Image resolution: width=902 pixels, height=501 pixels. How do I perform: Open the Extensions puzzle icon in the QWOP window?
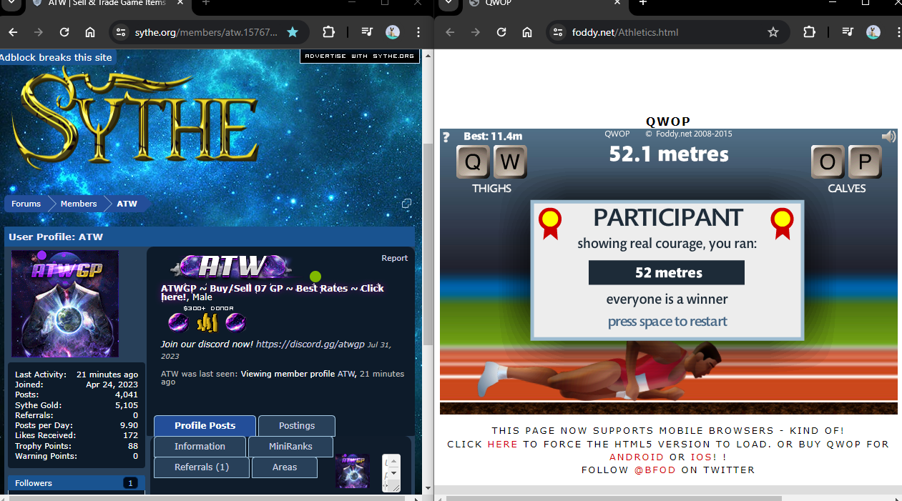pyautogui.click(x=809, y=32)
